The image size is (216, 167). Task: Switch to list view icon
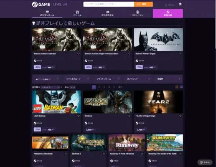pos(181,87)
